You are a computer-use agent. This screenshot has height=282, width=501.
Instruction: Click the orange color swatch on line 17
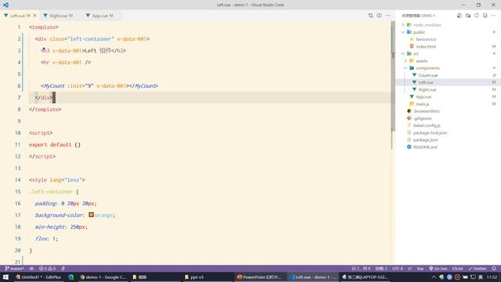[91, 215]
